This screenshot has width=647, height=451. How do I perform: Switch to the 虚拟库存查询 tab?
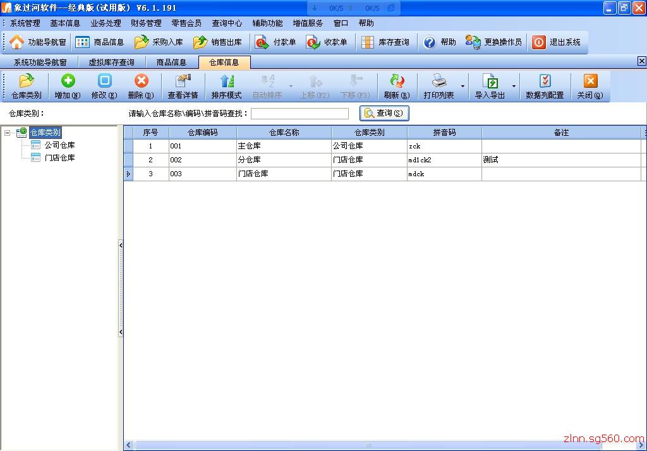112,63
